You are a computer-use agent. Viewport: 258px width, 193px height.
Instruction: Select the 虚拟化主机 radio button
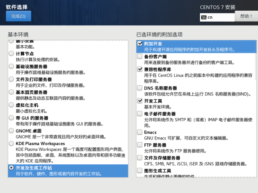coord(11,105)
